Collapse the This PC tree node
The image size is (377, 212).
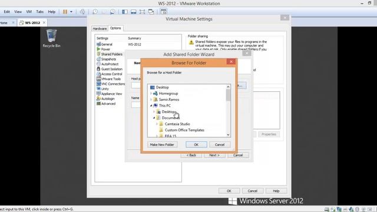coord(151,105)
